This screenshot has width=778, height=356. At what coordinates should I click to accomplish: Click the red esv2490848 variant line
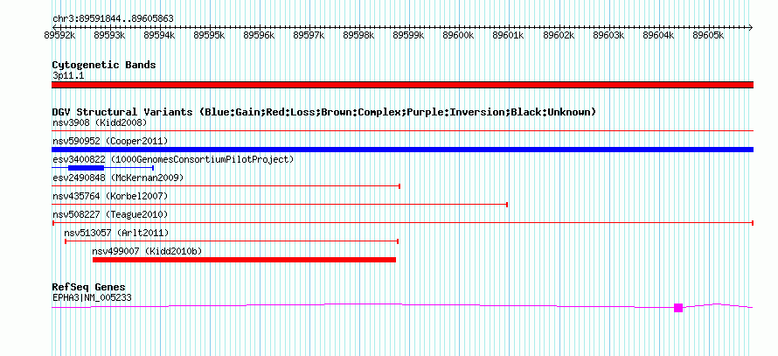click(x=226, y=186)
